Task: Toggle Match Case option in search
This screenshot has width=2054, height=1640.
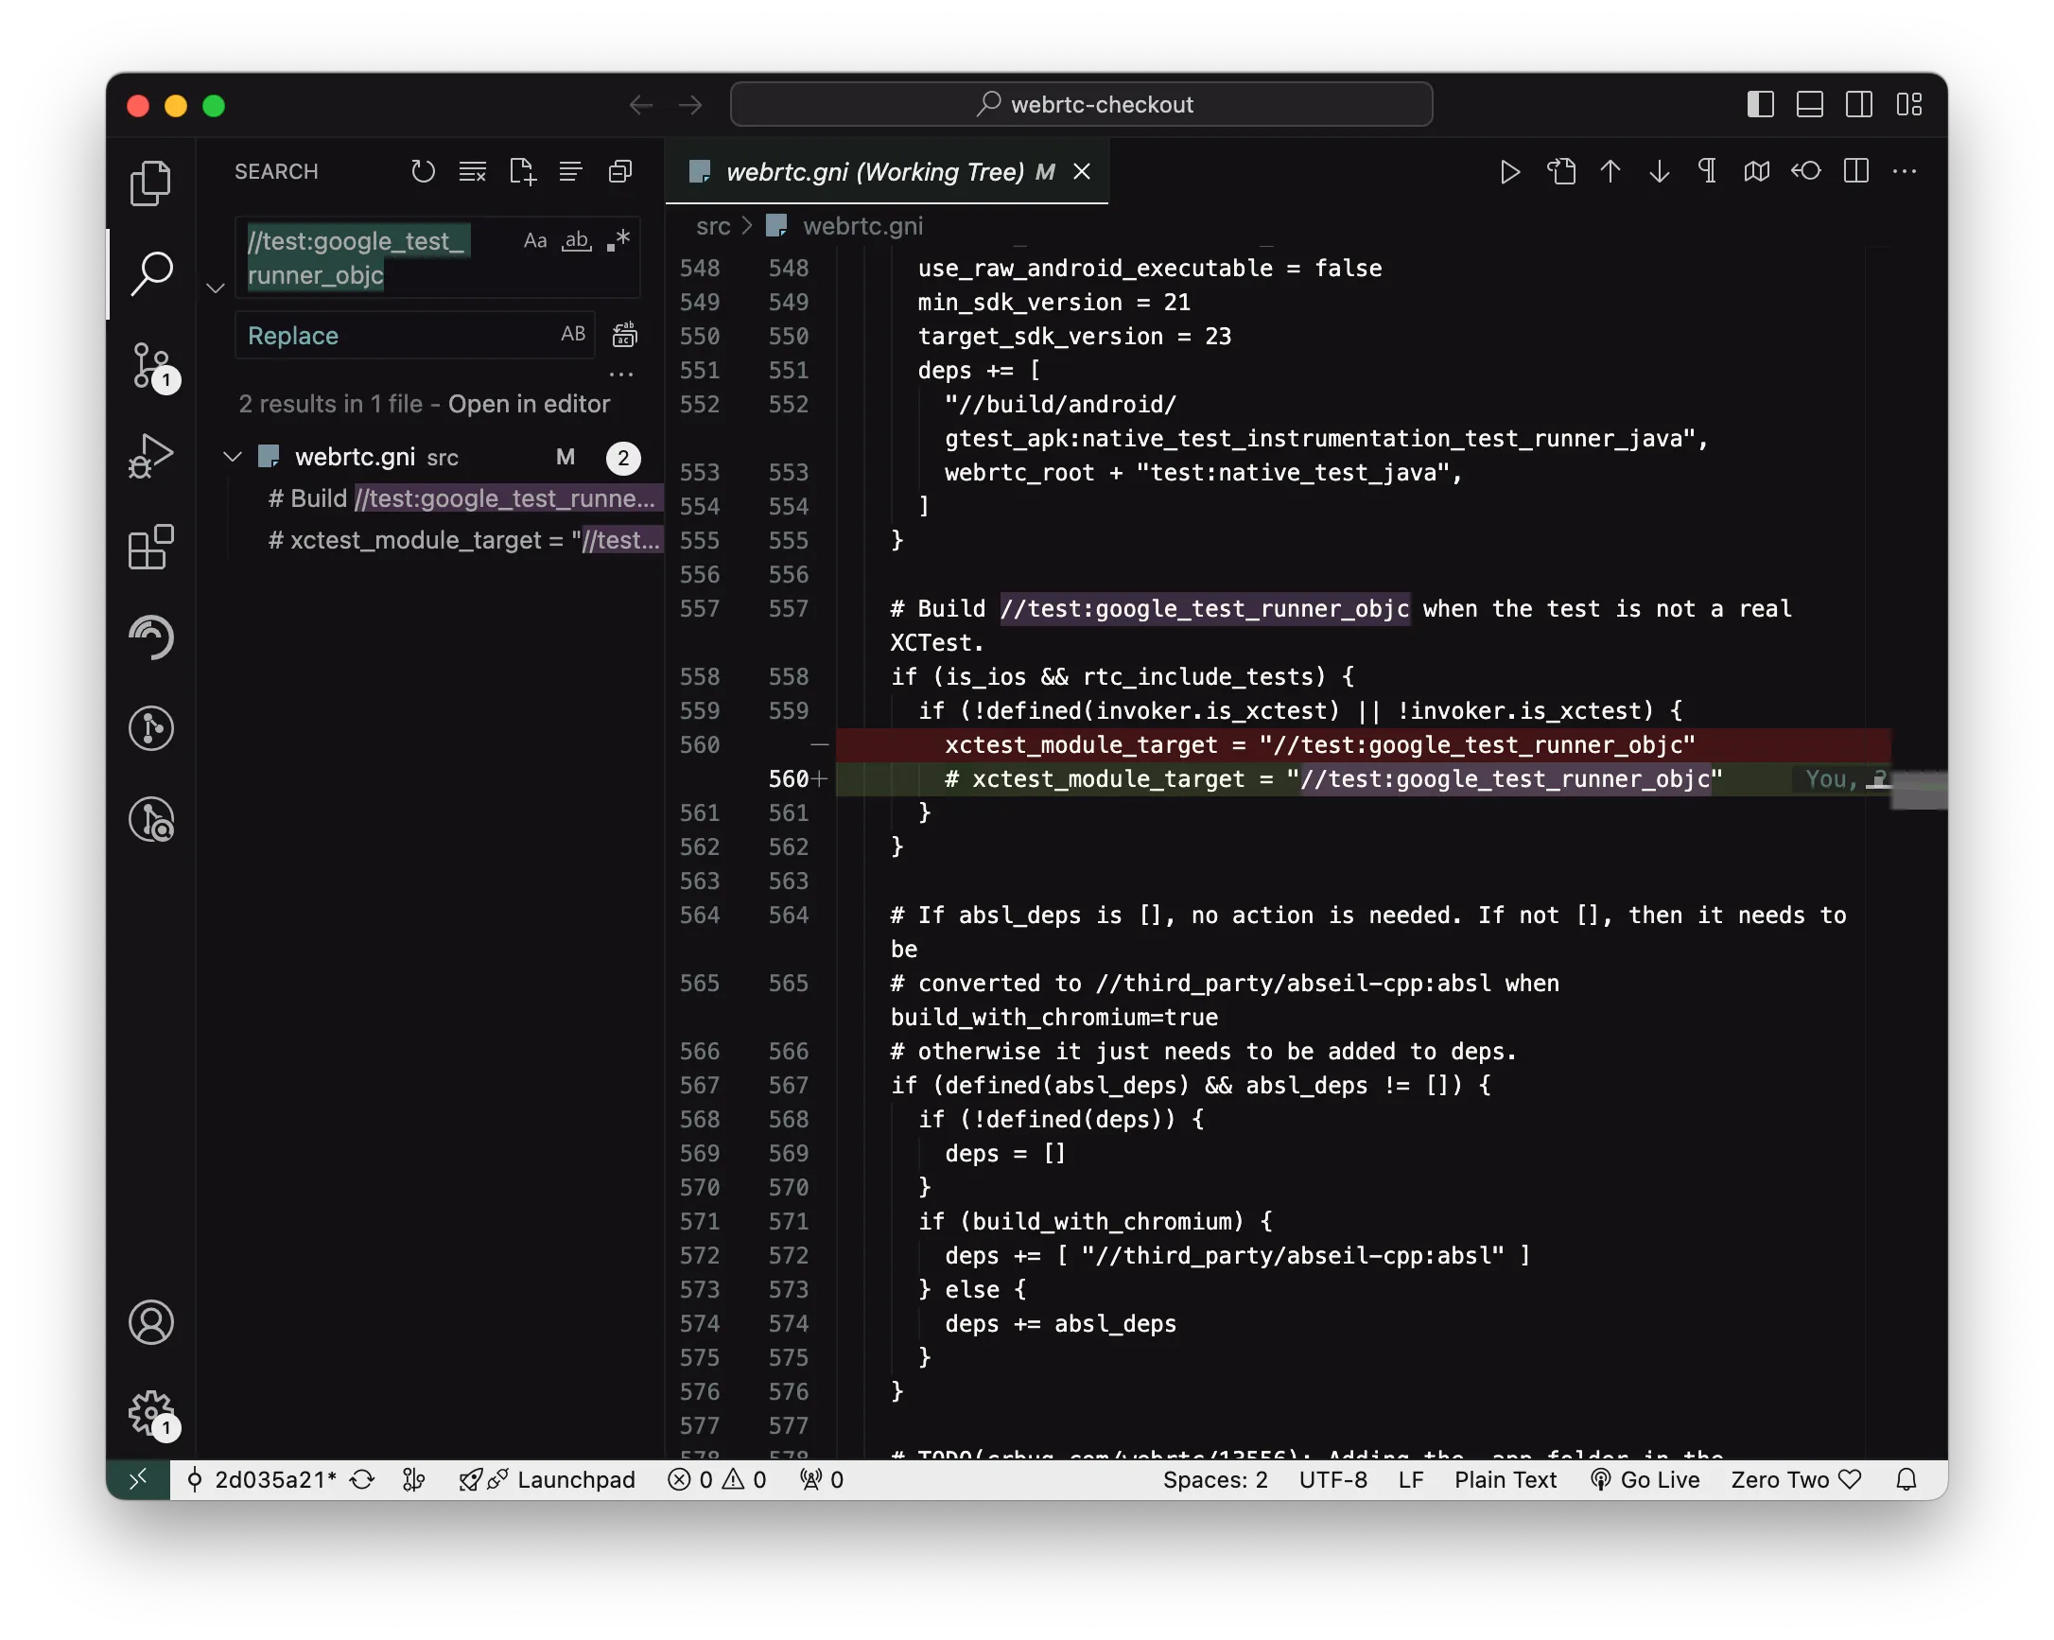Action: click(x=535, y=241)
